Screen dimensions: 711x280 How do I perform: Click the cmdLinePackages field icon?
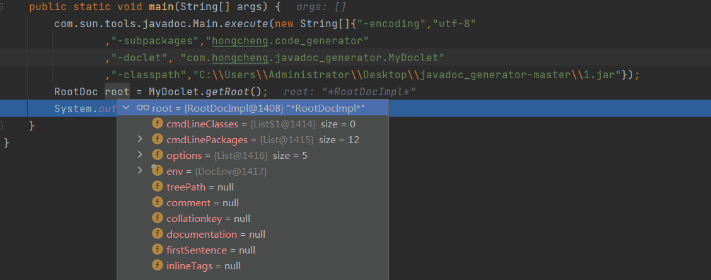tap(158, 139)
